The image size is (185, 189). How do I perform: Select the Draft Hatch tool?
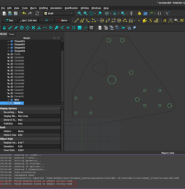(x=156, y=21)
